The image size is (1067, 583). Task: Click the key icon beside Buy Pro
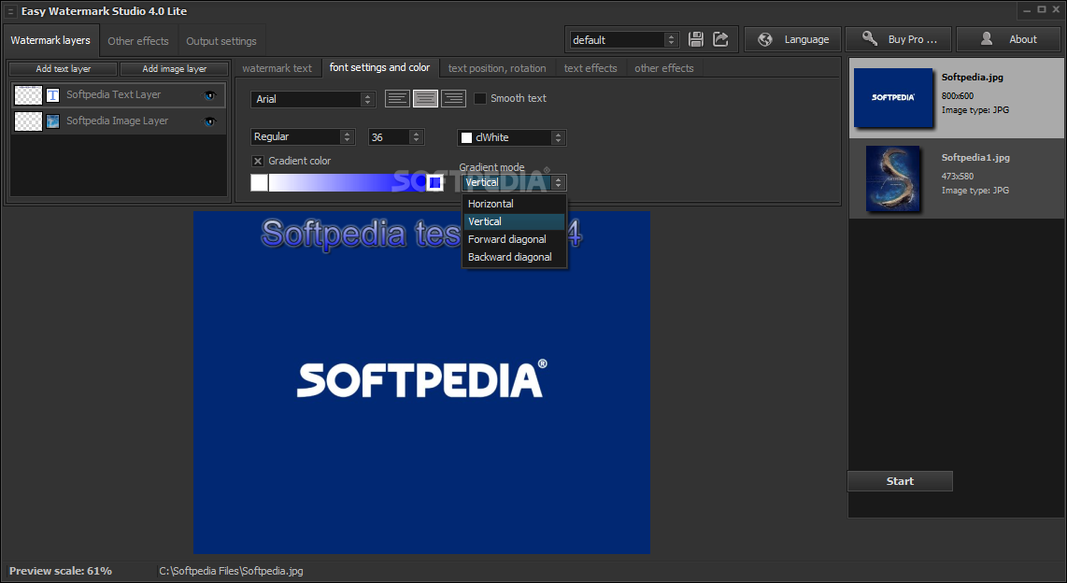(869, 39)
